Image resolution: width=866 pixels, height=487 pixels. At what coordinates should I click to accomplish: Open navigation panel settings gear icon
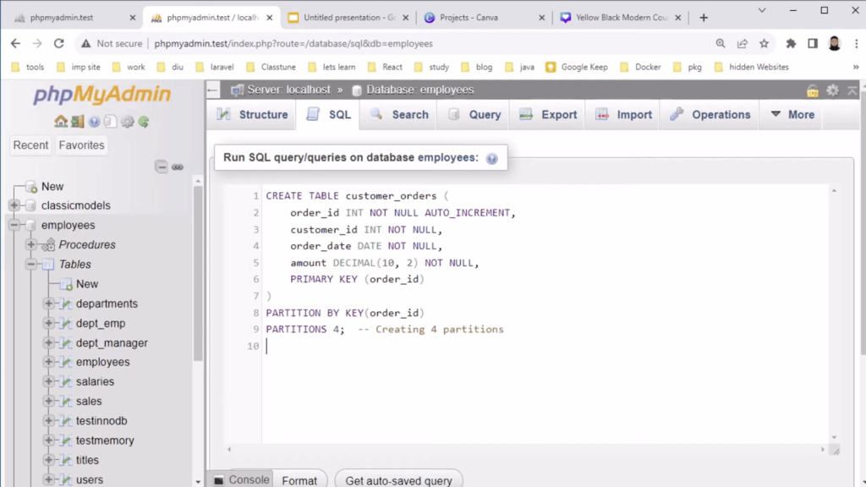point(128,122)
